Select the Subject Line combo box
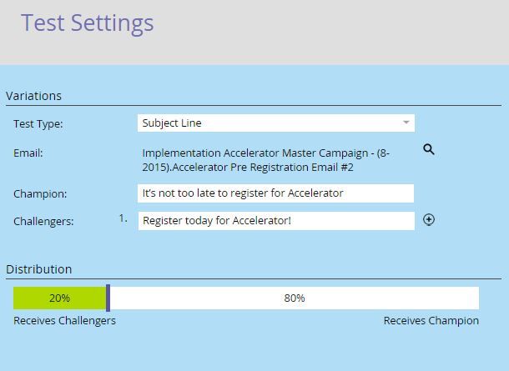 click(x=276, y=123)
